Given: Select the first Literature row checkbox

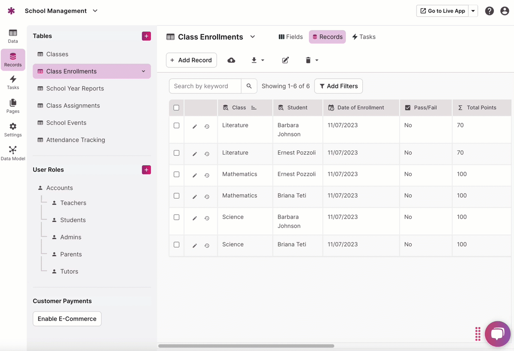Looking at the screenshot, I should click(x=176, y=126).
